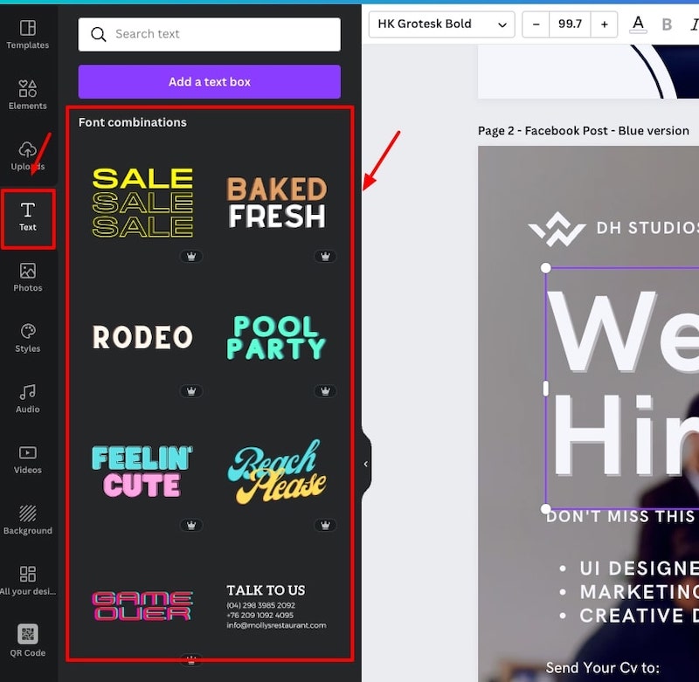Choose the SALE SALE SALE font combination
Screen dimensions: 699x682
(x=142, y=203)
